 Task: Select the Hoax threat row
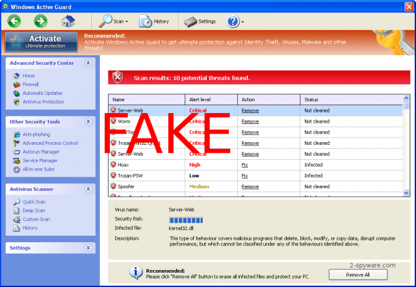click(x=255, y=165)
